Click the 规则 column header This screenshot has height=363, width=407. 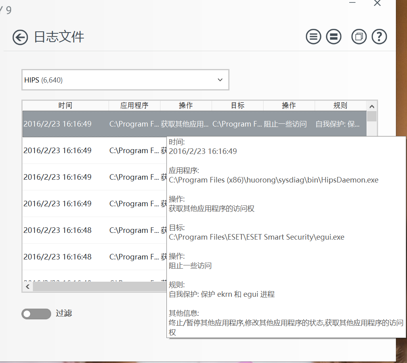coord(340,106)
